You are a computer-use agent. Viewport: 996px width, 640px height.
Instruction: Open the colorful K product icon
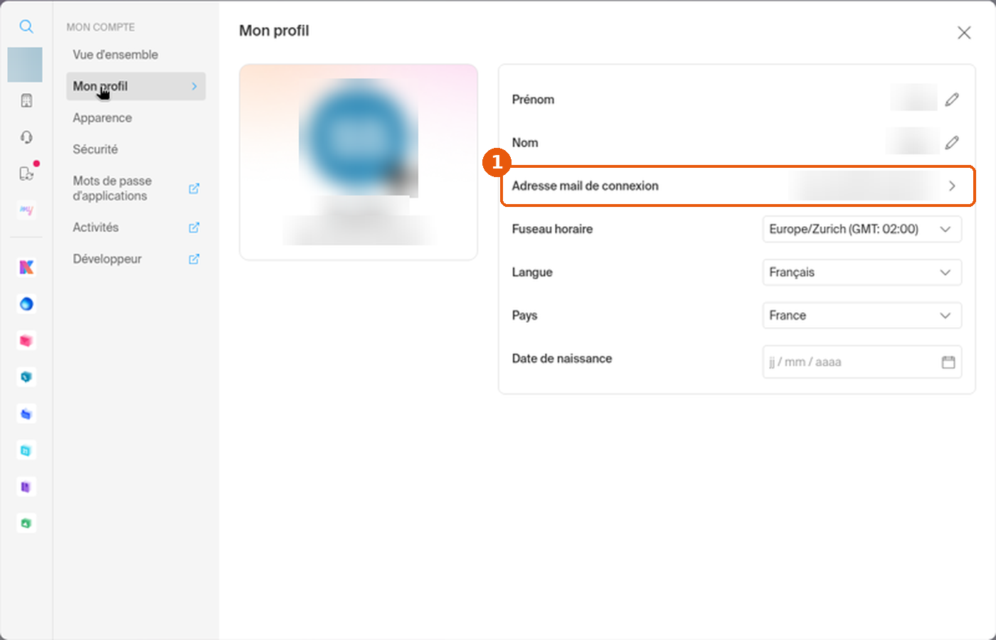[26, 267]
